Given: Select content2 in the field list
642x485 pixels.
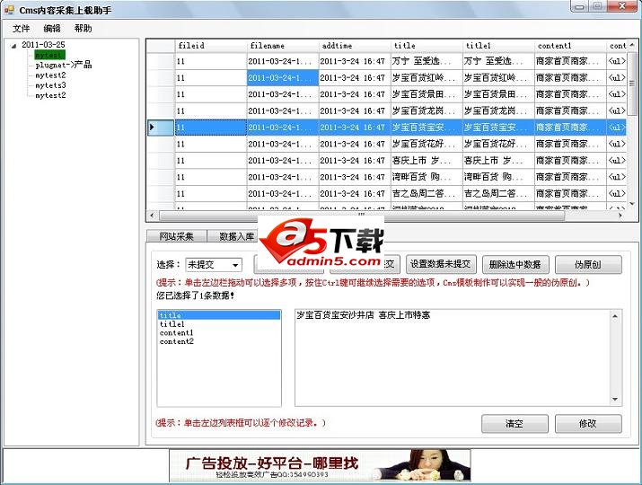Looking at the screenshot, I should pos(219,341).
